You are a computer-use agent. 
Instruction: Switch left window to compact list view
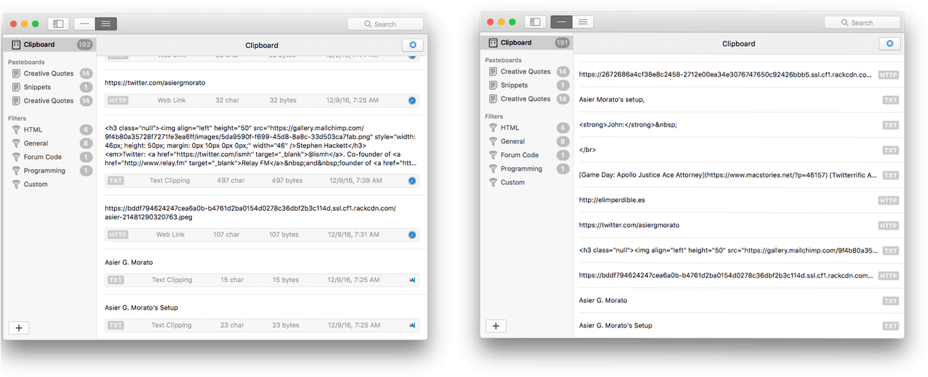84,24
